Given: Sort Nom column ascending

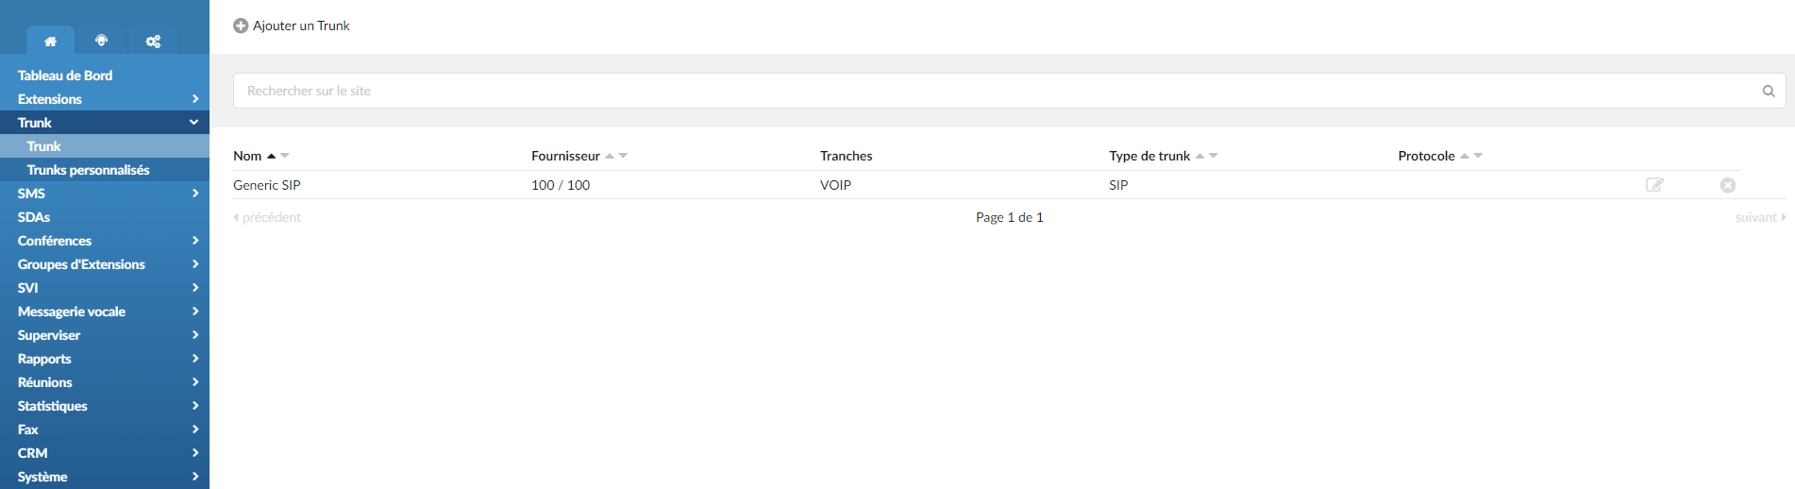Looking at the screenshot, I should (271, 156).
